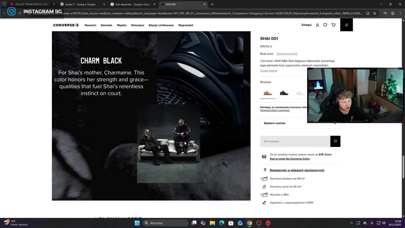
Task: Open the Wyprzedaż menu
Action: point(186,25)
